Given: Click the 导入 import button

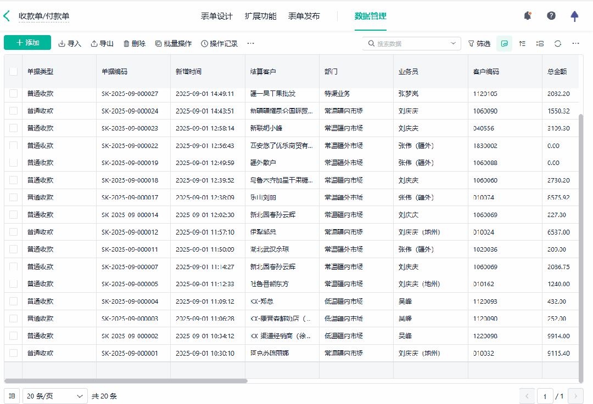Looking at the screenshot, I should 70,43.
